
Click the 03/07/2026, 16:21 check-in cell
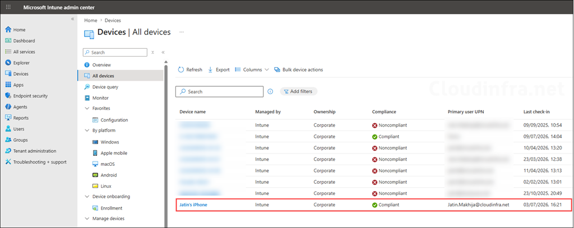tap(543, 205)
